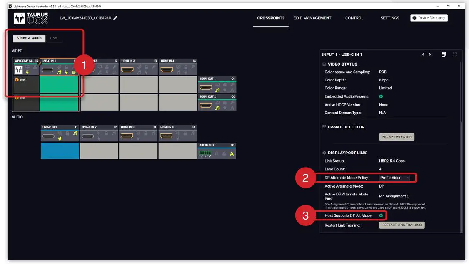Image resolution: width=469 pixels, height=264 pixels.
Task: Open the Control menu
Action: [354, 18]
